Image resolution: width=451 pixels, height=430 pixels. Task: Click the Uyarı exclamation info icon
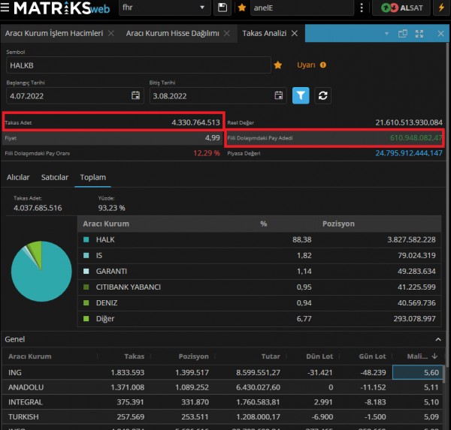323,65
